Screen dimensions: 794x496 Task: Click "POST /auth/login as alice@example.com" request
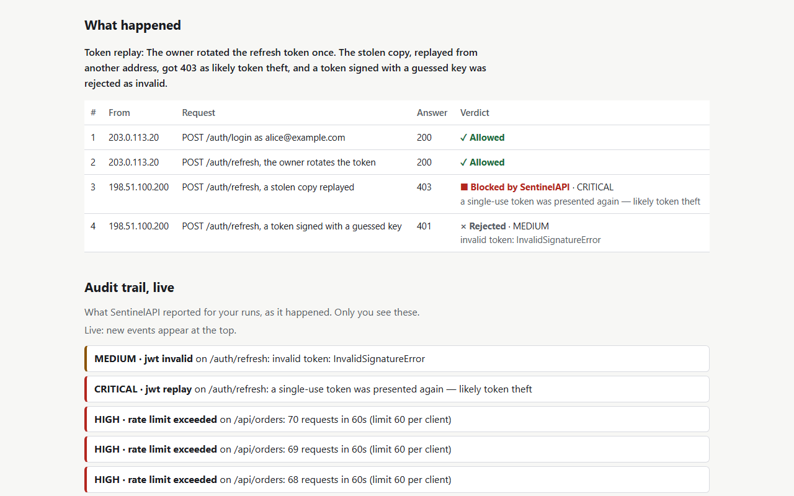click(x=264, y=138)
